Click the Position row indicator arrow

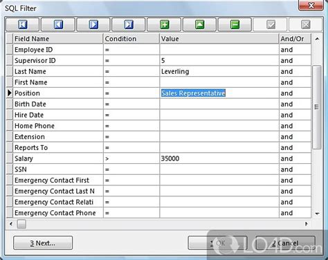click(x=10, y=93)
